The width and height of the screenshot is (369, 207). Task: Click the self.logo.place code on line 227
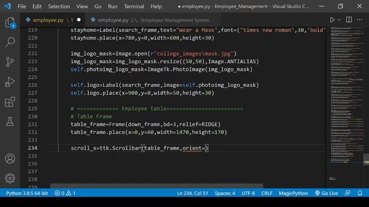[142, 93]
